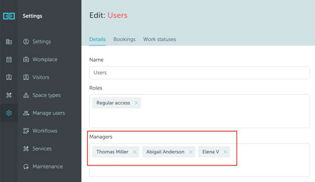
Task: Click the Abigail Anderson manager tag
Action: (168, 152)
